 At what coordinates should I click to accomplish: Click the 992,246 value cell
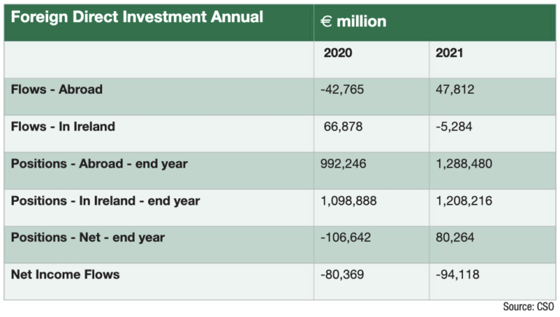pyautogui.click(x=344, y=164)
